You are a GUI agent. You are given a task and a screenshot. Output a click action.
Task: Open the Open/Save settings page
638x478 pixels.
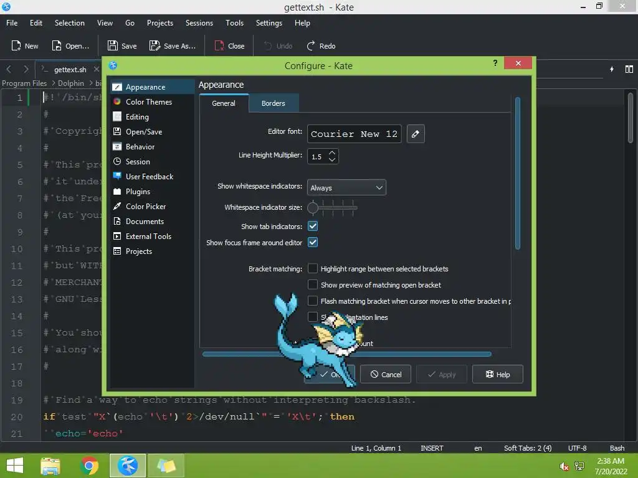tap(152, 132)
